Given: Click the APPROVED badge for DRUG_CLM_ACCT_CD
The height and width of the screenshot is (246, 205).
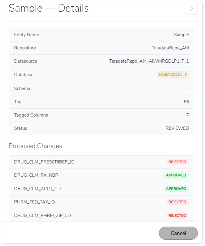Looking at the screenshot, I should pos(176,189).
